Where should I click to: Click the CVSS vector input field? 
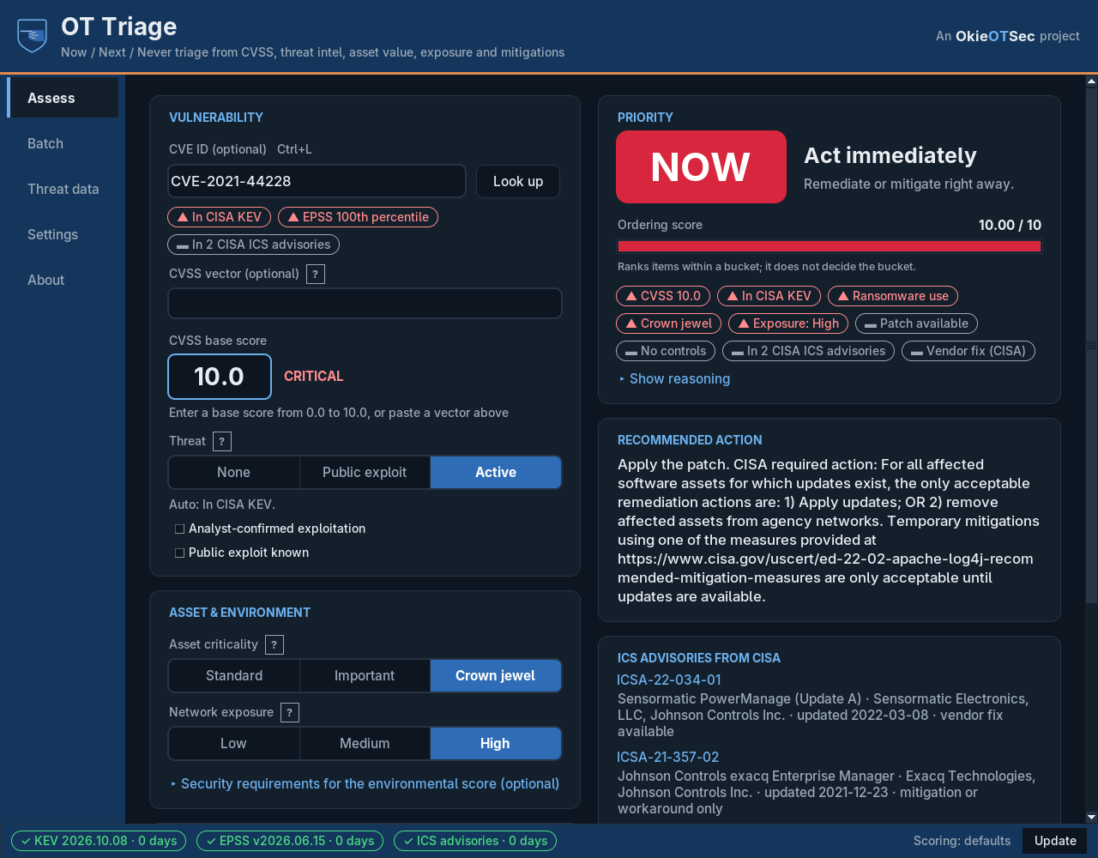pos(365,304)
